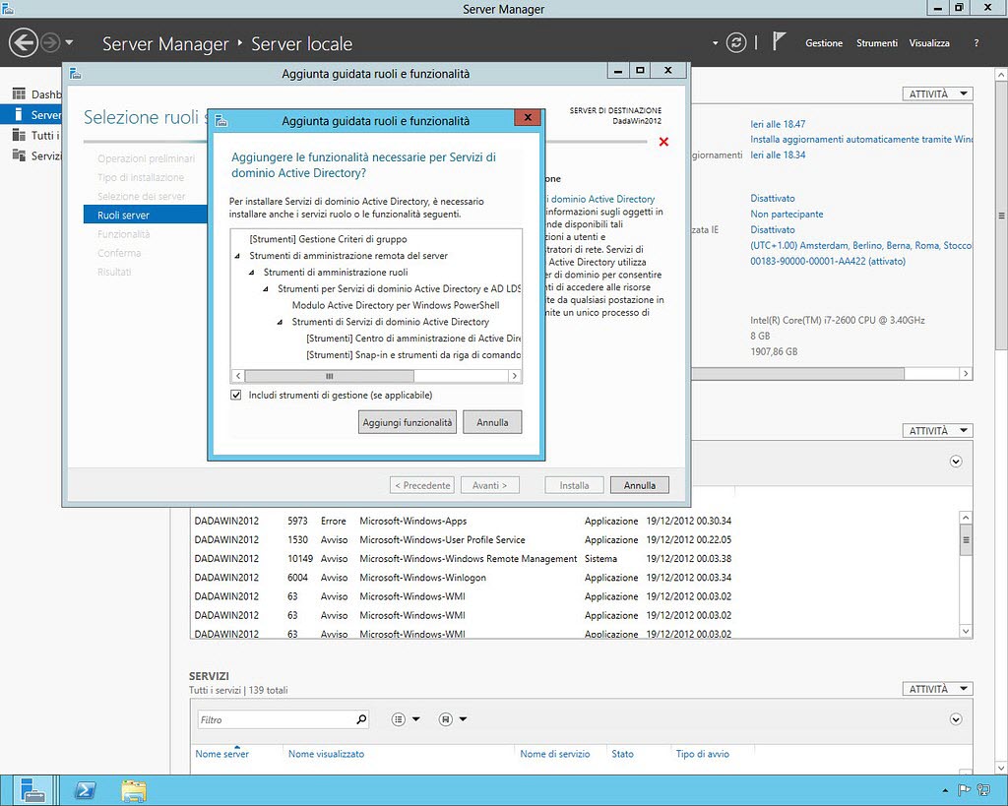The height and width of the screenshot is (806, 1008).
Task: Sort by Nome di servizio column
Action: pos(555,754)
